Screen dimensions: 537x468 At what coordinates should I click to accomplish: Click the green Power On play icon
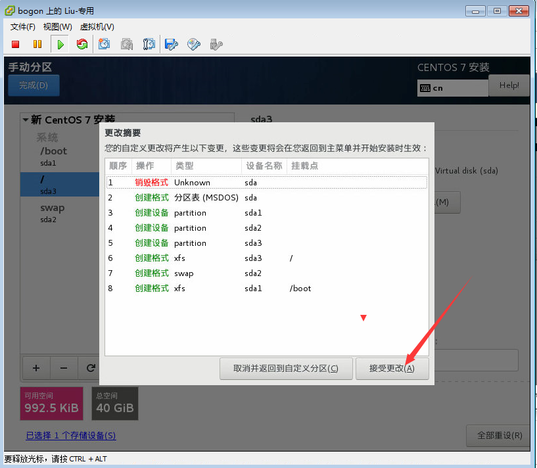click(x=60, y=44)
